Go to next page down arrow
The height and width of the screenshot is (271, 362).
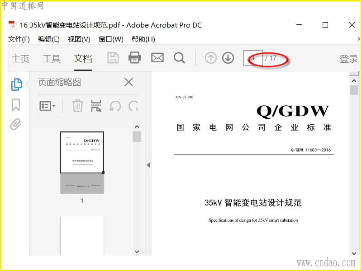[x=228, y=58]
